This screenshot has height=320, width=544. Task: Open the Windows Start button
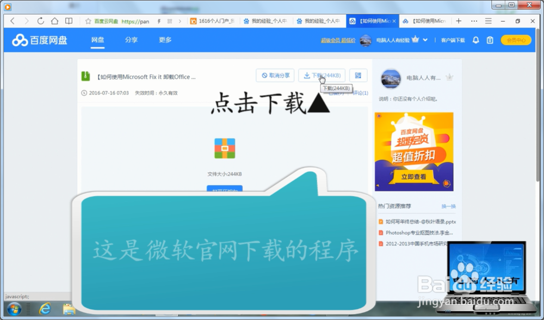pyautogui.click(x=14, y=309)
